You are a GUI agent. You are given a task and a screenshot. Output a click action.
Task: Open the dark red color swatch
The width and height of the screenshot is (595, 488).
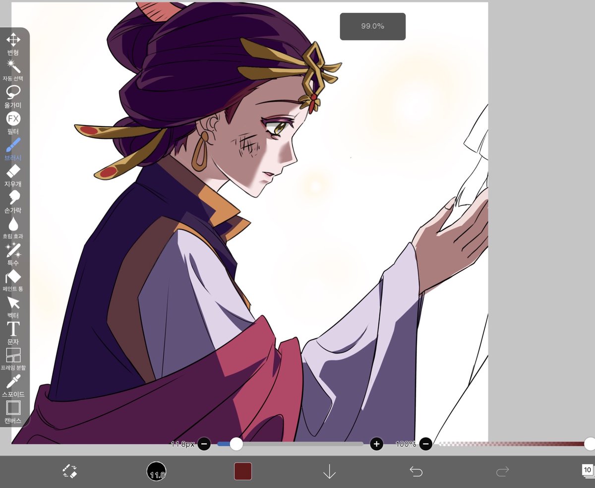click(243, 471)
